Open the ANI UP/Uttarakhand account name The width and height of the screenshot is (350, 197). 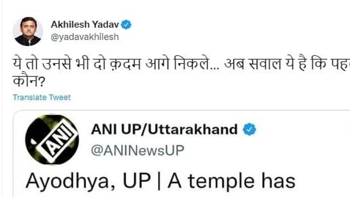pyautogui.click(x=164, y=130)
